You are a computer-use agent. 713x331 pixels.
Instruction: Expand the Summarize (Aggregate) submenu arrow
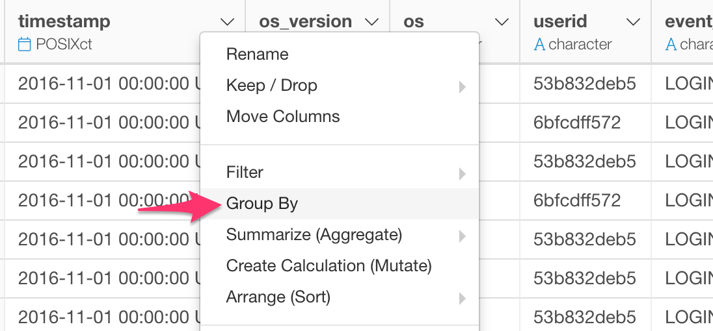pyautogui.click(x=463, y=236)
